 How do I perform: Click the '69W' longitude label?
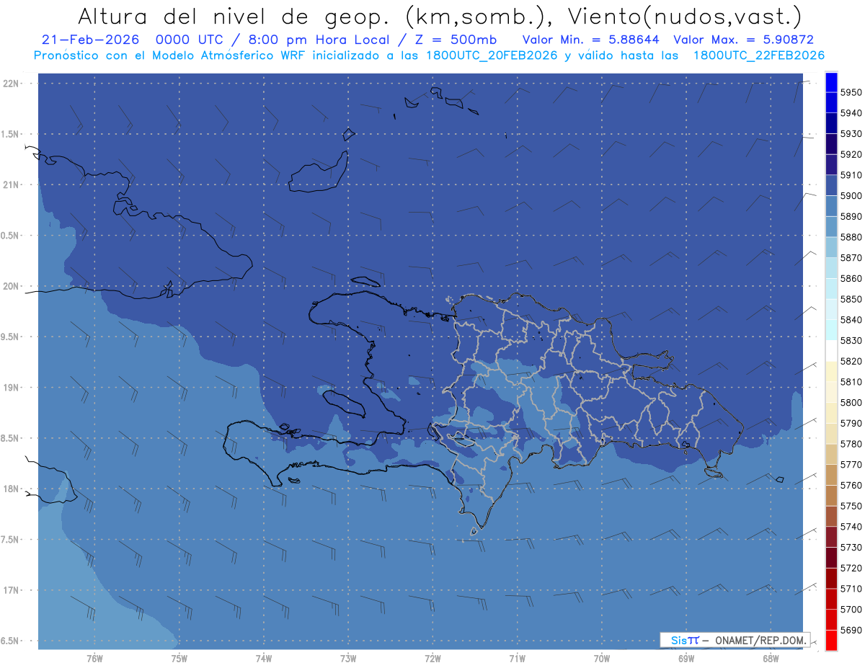click(x=686, y=658)
